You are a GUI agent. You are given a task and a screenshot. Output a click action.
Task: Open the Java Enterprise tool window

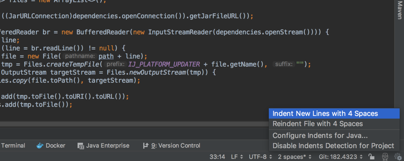pos(104,146)
